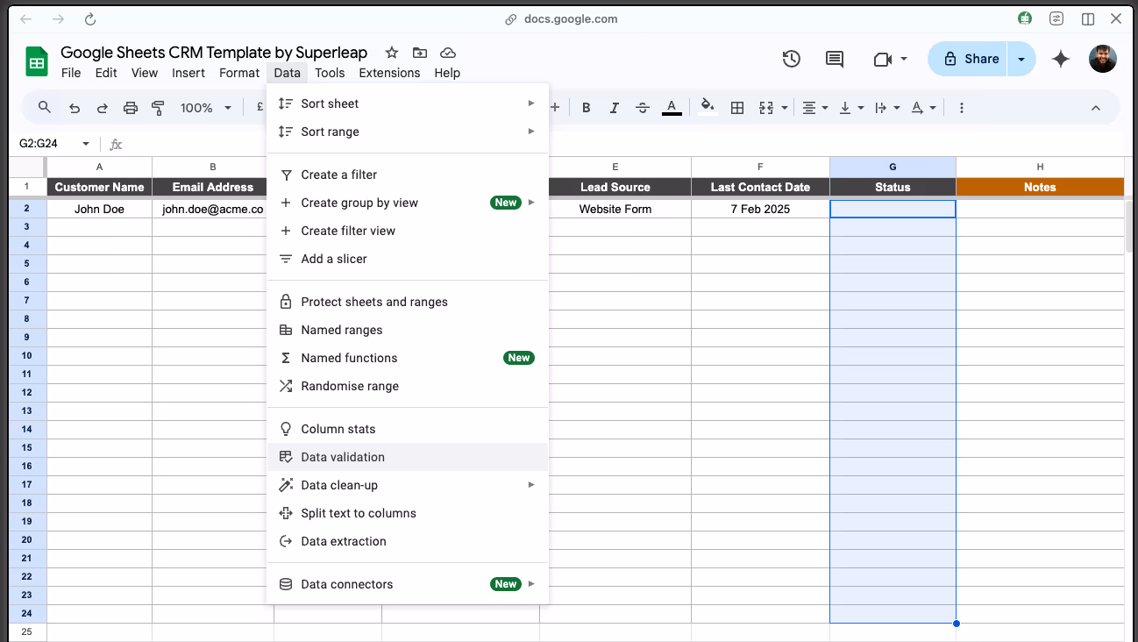View the cloud document status
Image resolution: width=1138 pixels, height=642 pixels.
448,53
